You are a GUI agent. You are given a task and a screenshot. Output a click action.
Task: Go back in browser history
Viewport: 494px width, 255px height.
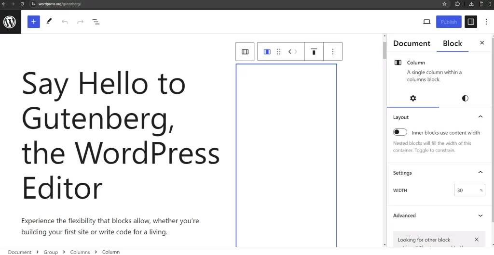tap(4, 4)
